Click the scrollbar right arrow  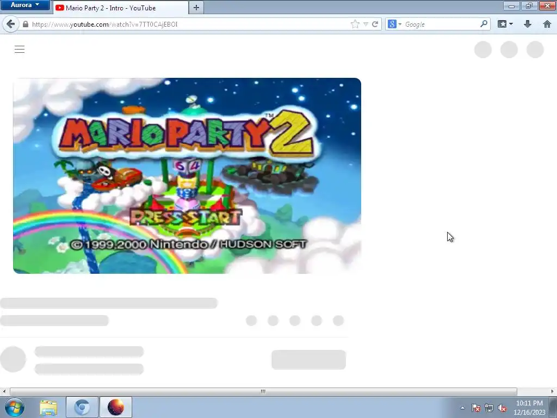[553, 391]
